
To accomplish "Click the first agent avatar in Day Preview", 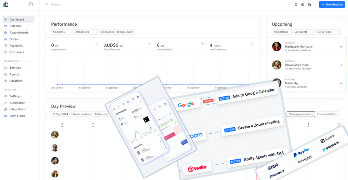I will tap(55, 135).
